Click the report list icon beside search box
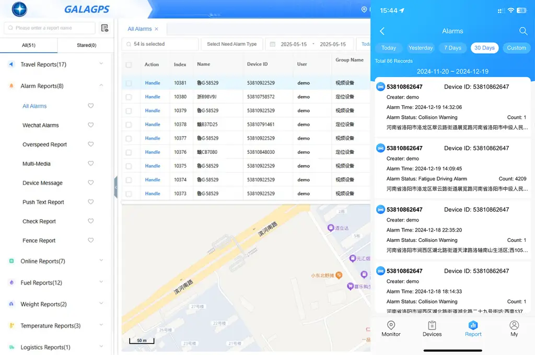Image resolution: width=535 pixels, height=355 pixels. pos(104,28)
